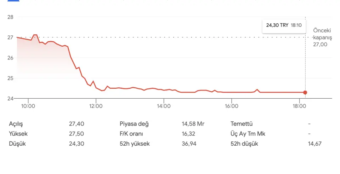Click the Açılış stat label
The width and height of the screenshot is (340, 174).
(x=18, y=124)
